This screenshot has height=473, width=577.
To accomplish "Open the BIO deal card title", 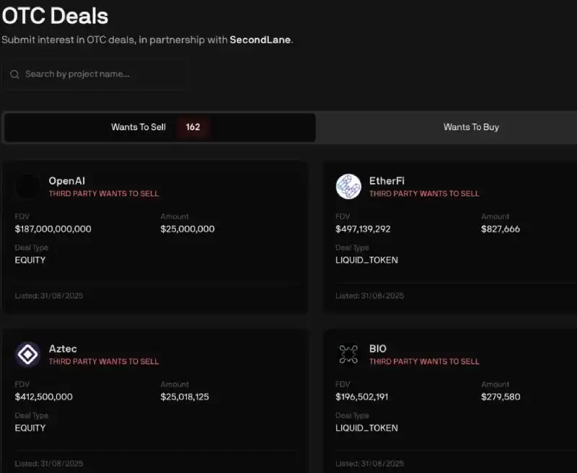I will (x=378, y=349).
